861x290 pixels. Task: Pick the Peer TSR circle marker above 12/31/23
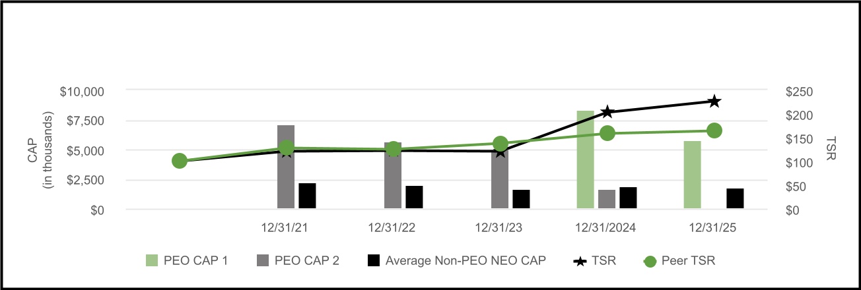[x=500, y=144]
